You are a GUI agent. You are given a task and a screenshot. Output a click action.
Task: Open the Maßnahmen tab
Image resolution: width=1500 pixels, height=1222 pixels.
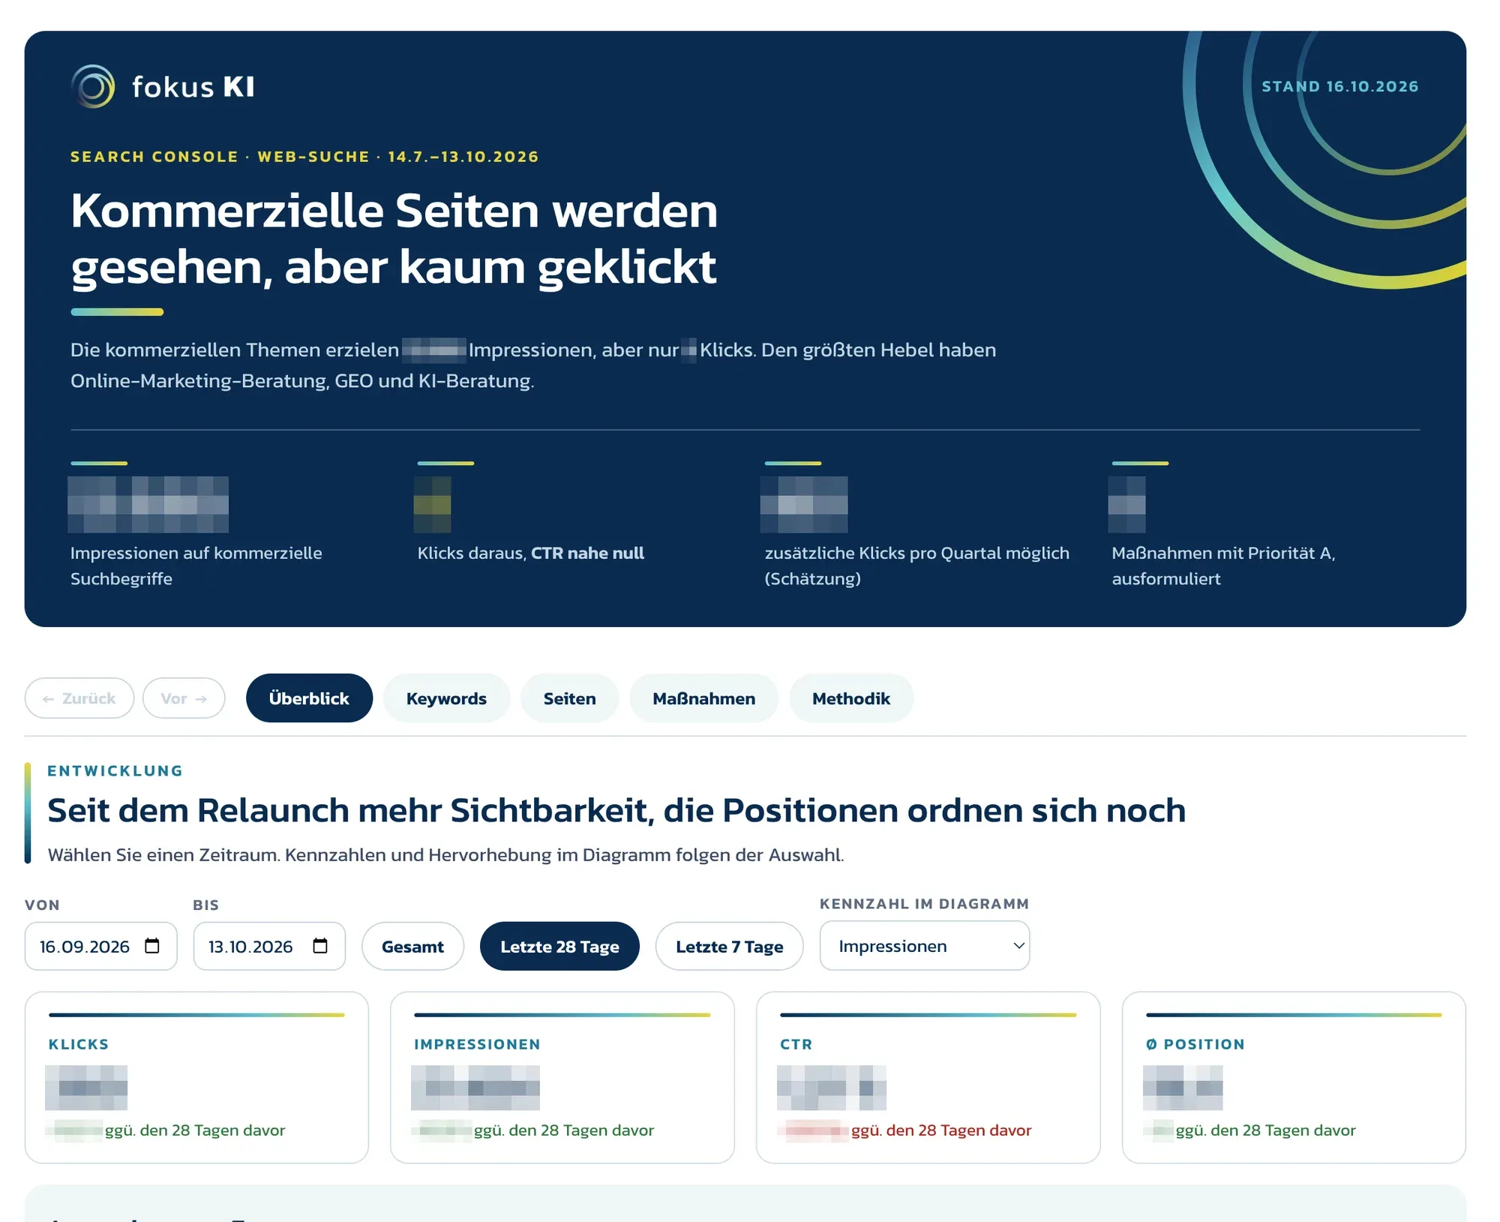coord(703,698)
